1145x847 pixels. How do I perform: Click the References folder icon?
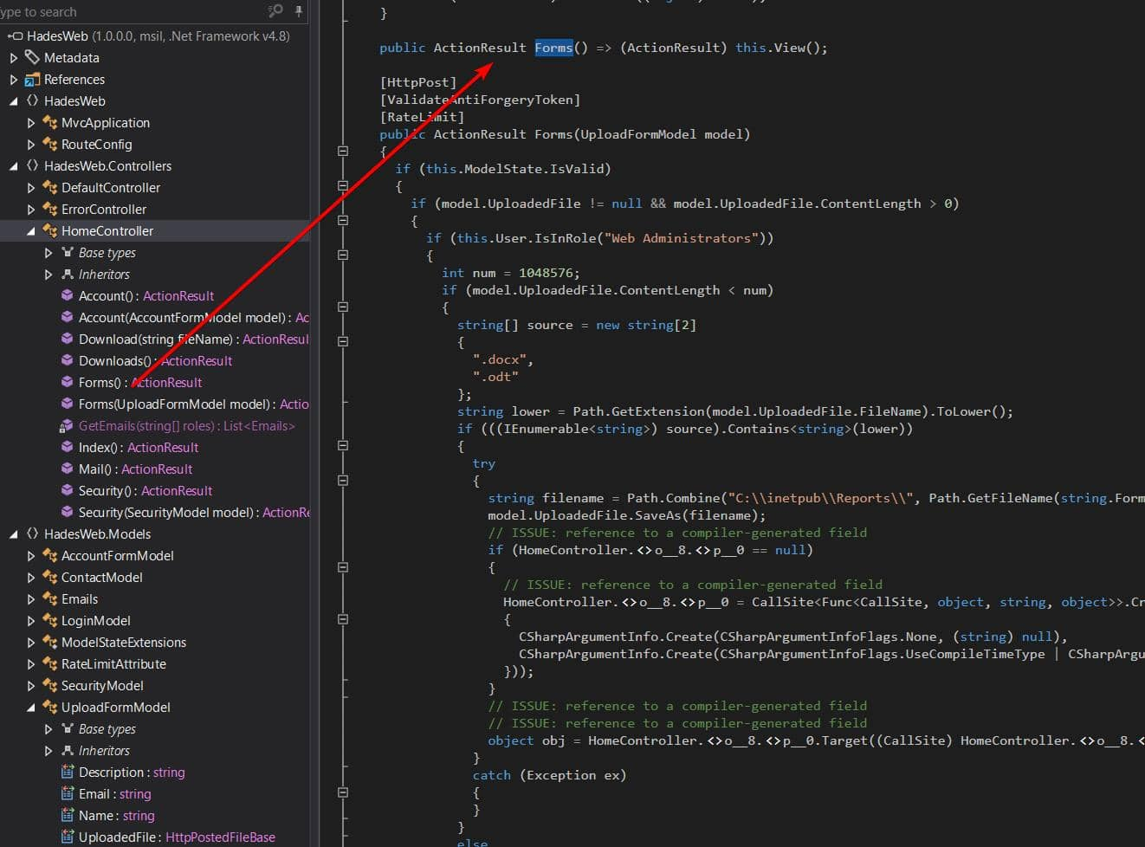click(x=32, y=80)
